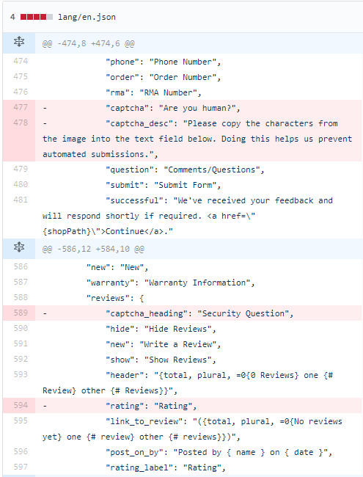This screenshot has height=477, width=363.
Task: Click line number 481
Action: (x=21, y=200)
